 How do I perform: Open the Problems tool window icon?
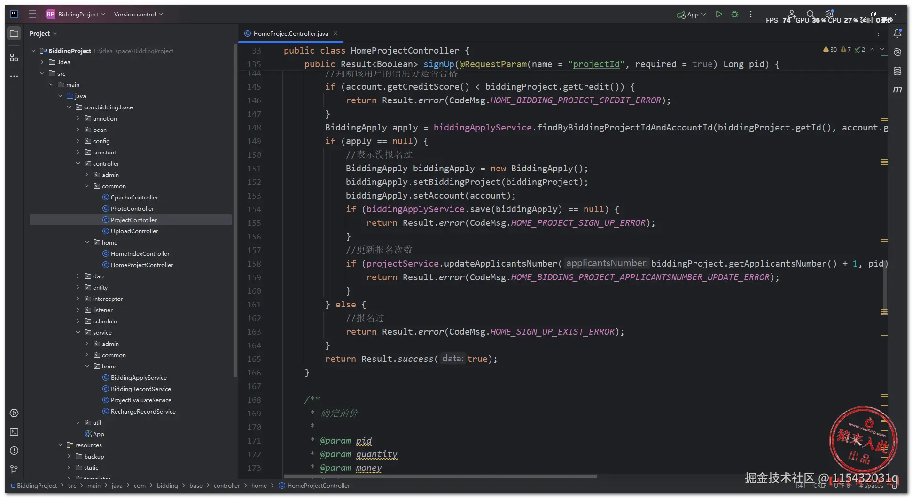(14, 451)
